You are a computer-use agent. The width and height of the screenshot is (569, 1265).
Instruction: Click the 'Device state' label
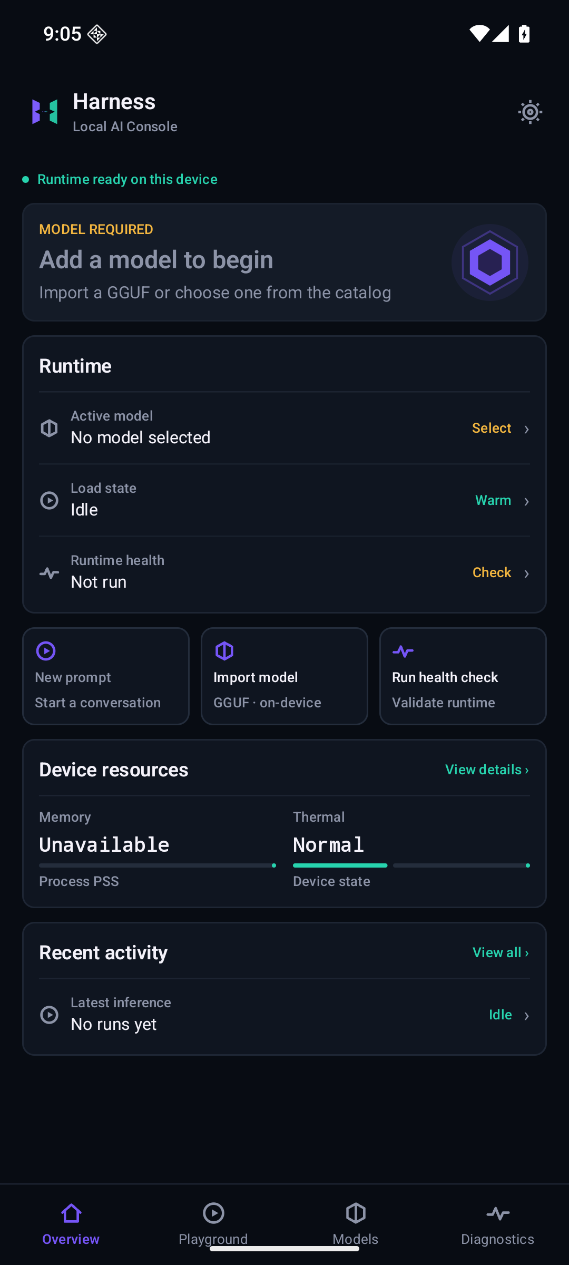(x=331, y=881)
